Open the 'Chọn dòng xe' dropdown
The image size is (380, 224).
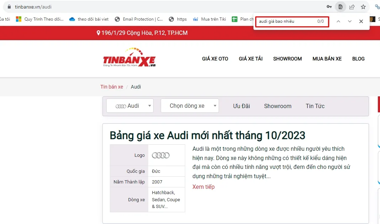[x=189, y=106]
